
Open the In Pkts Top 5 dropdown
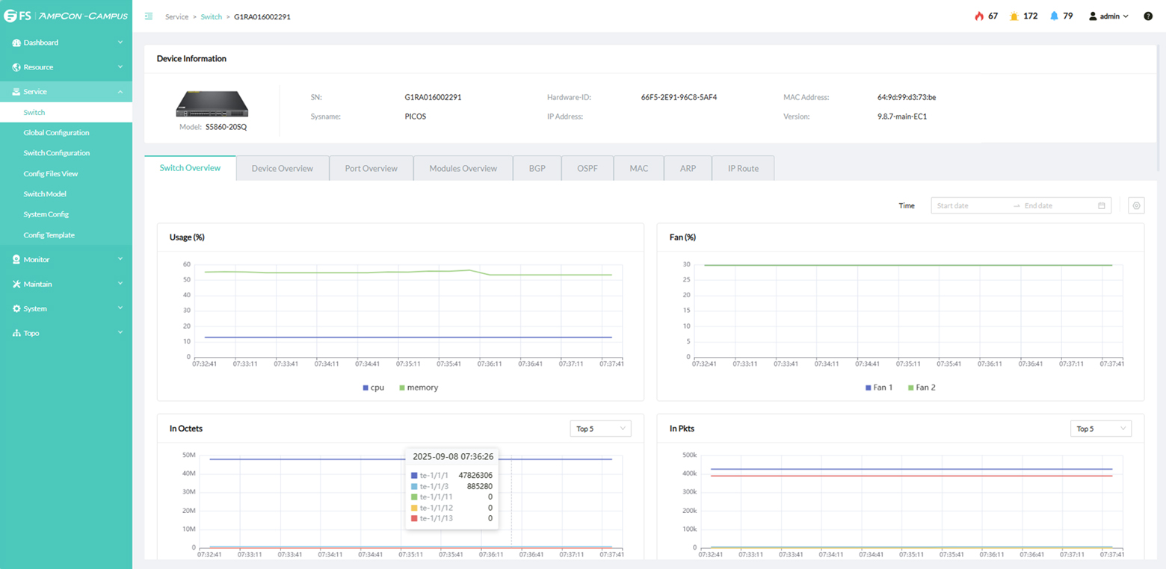[1100, 429]
